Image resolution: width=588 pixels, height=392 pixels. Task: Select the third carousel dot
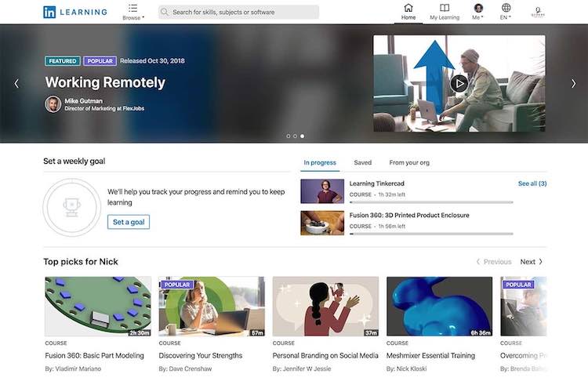click(303, 136)
